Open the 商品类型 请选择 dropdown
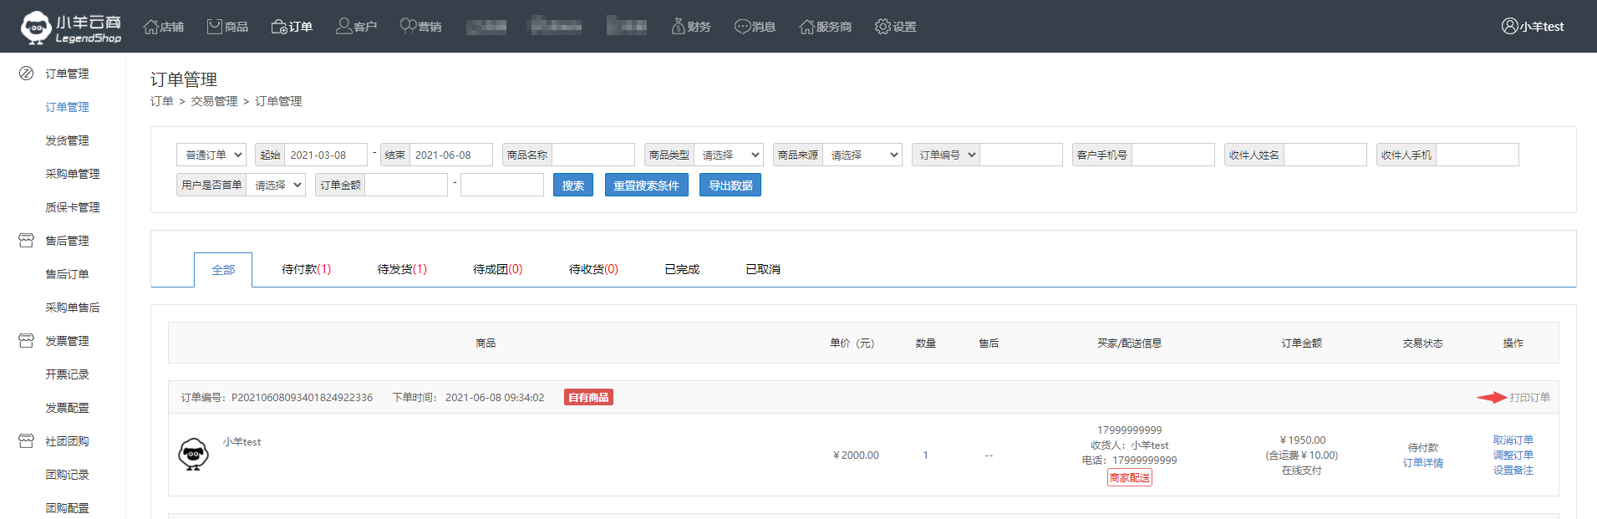 coord(728,155)
